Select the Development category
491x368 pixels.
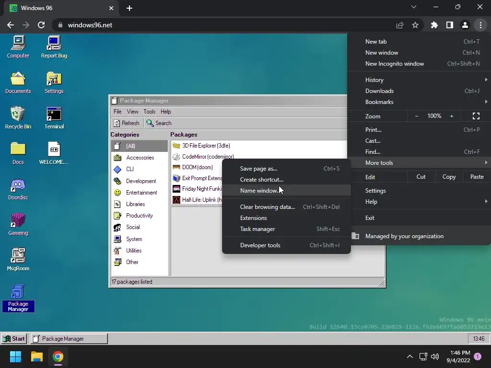point(140,181)
